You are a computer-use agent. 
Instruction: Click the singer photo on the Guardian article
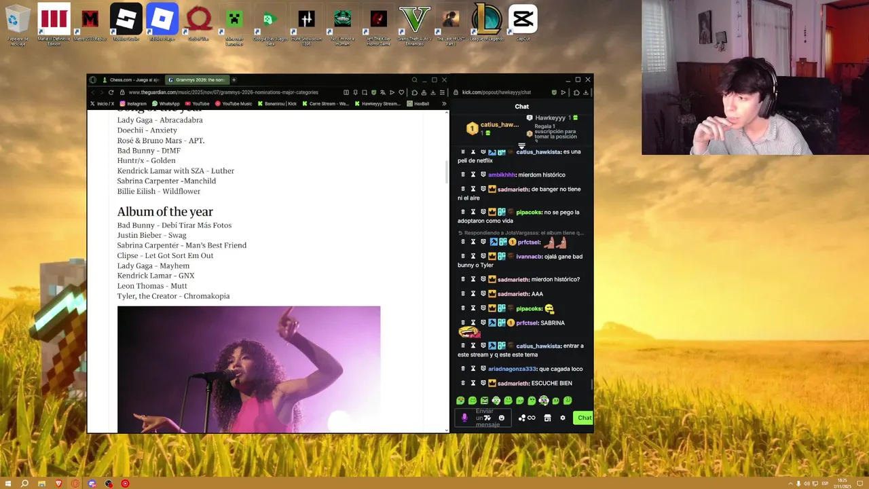point(248,369)
